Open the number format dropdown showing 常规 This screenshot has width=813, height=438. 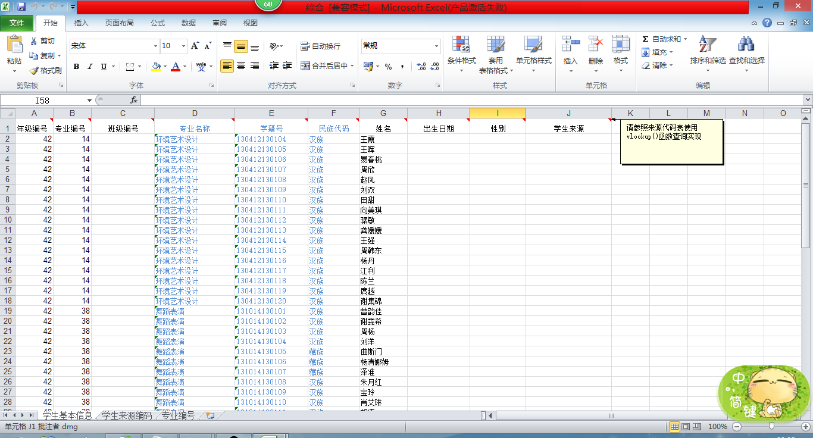[x=436, y=46]
